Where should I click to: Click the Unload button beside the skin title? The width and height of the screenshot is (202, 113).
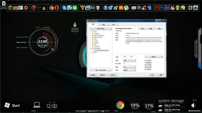point(142,29)
